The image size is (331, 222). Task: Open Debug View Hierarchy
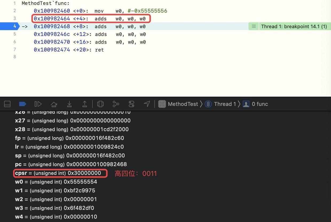click(100, 104)
